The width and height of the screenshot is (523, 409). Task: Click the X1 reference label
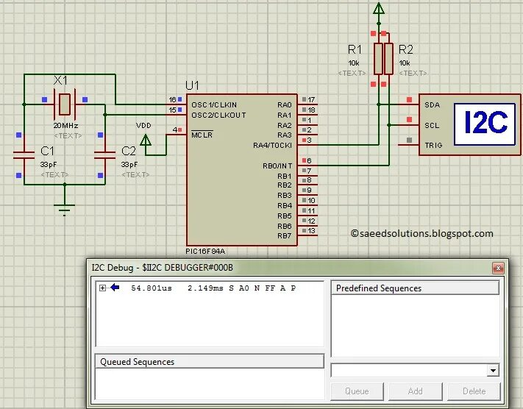[61, 80]
